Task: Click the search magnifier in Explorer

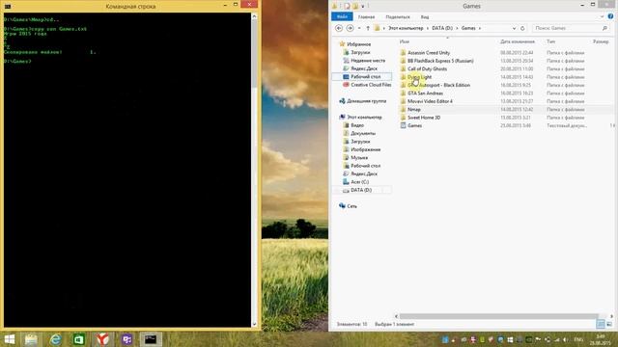Action: tap(604, 28)
